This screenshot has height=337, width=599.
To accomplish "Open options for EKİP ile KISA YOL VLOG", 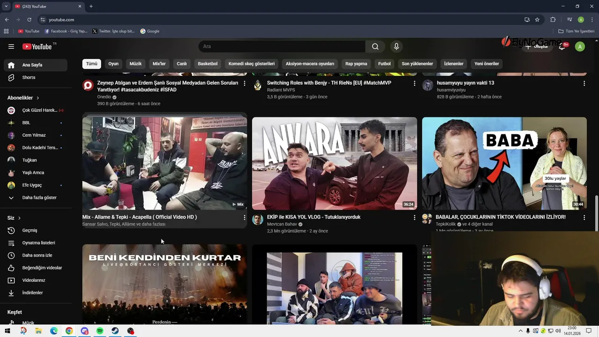I will click(414, 218).
